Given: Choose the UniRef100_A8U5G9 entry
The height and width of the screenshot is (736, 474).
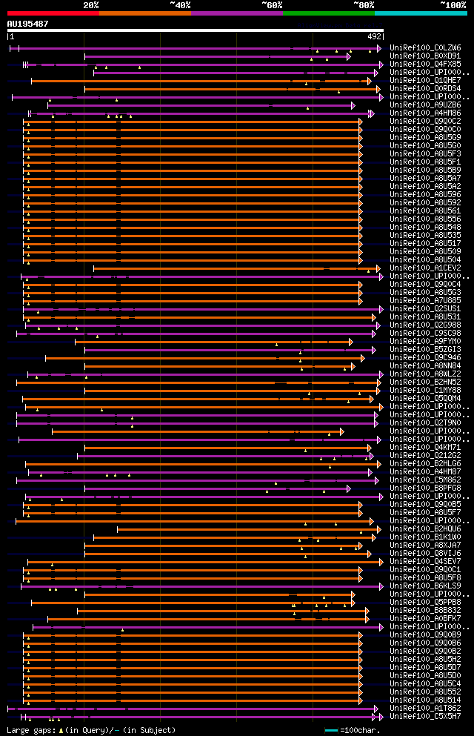Looking at the screenshot, I should (425, 138).
